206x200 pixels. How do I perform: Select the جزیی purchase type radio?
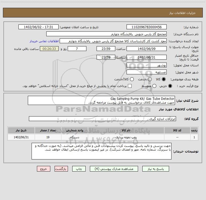point(170,86)
